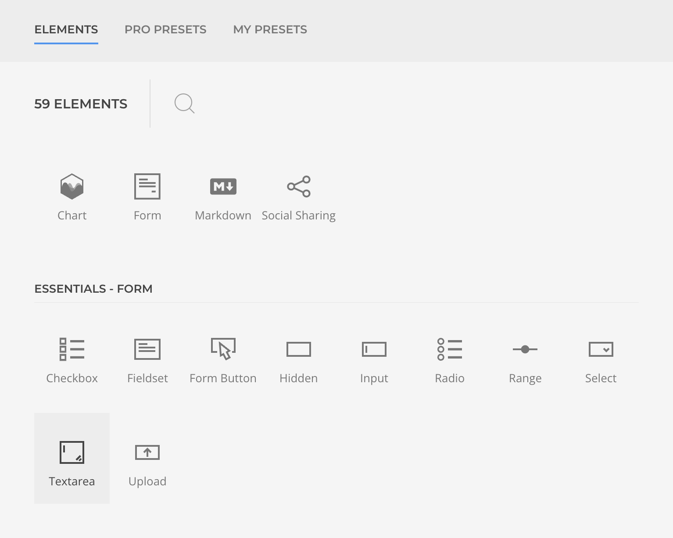The image size is (673, 538).
Task: Select the Input element
Action: tap(374, 360)
